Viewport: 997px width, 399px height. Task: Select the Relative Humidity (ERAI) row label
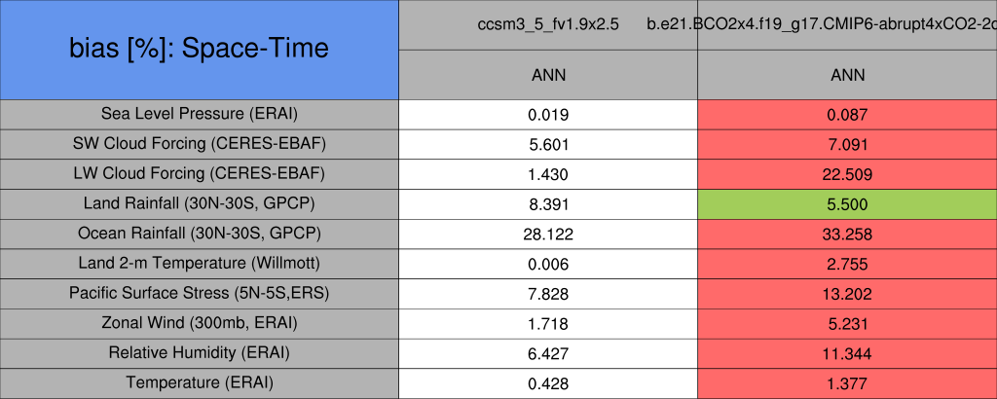[x=200, y=353]
